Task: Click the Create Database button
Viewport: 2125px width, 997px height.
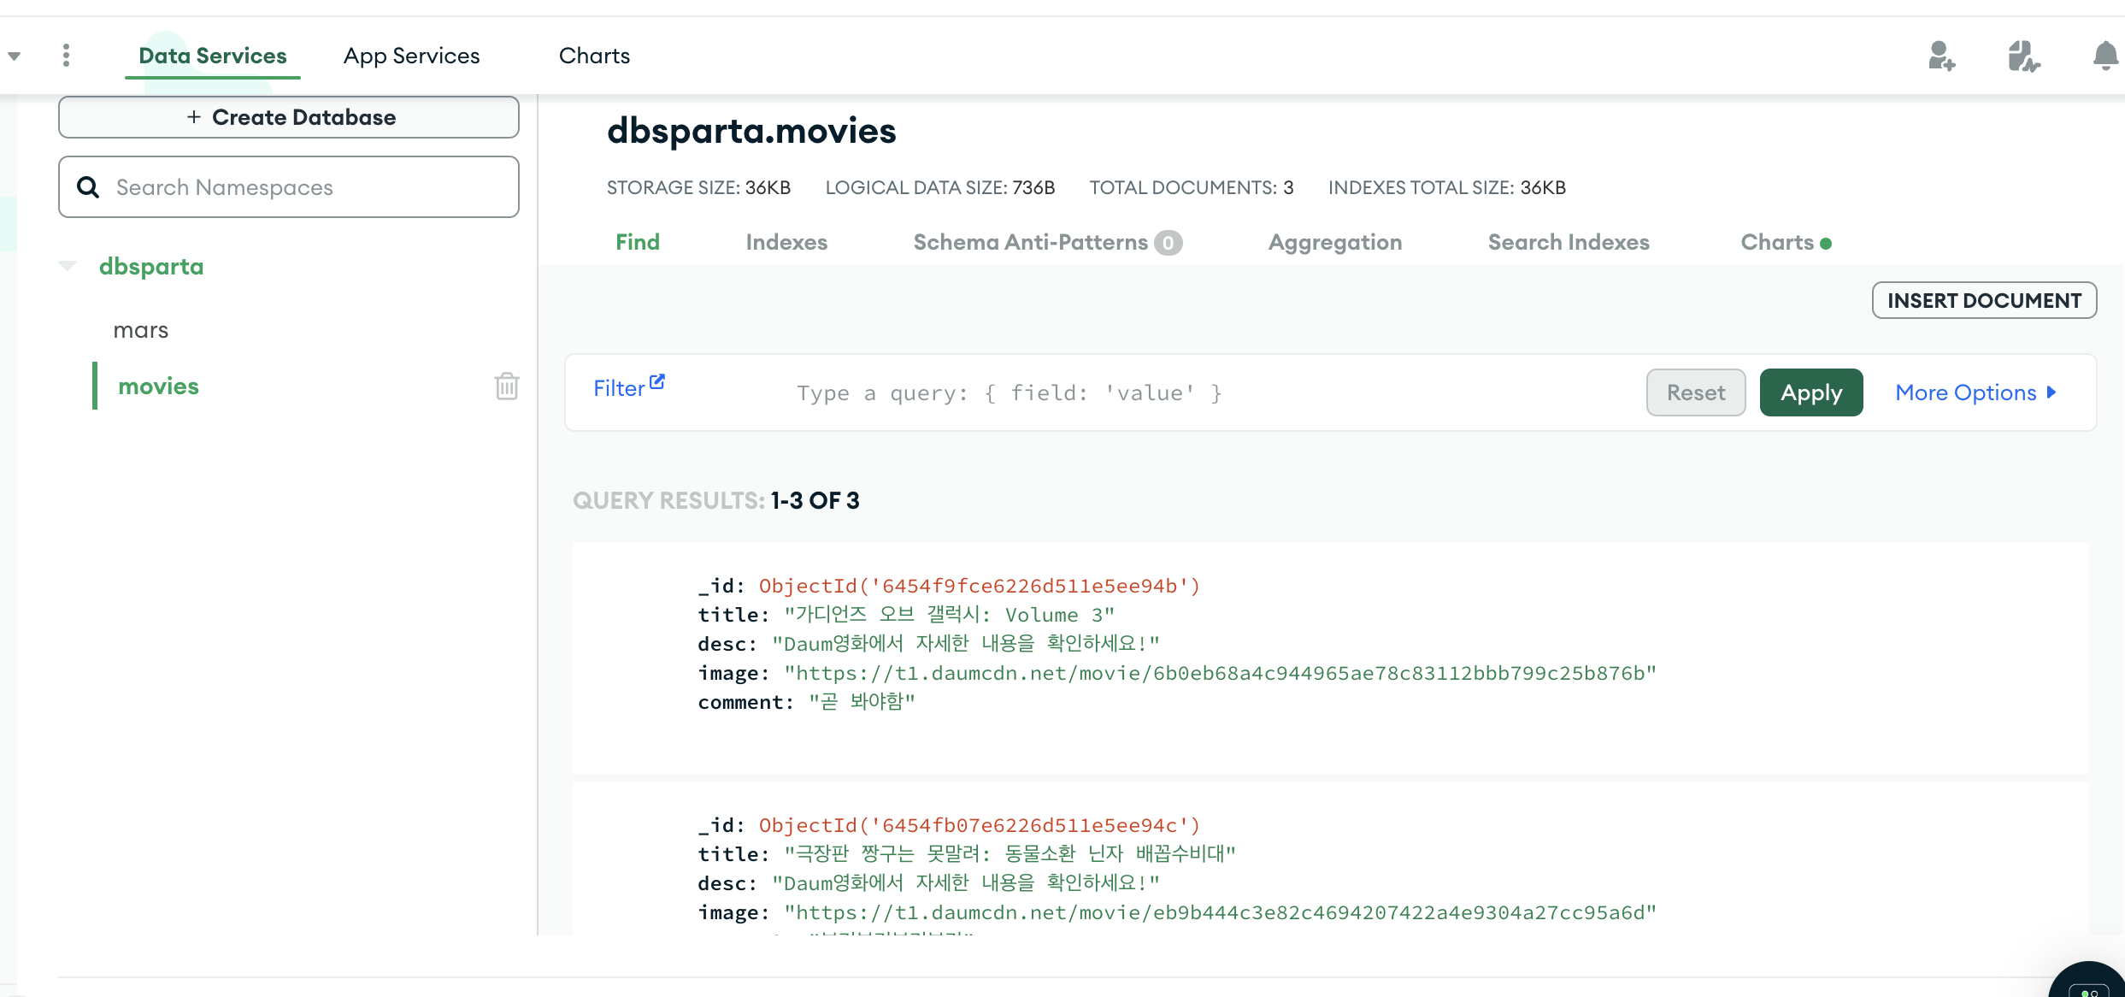Action: point(289,117)
